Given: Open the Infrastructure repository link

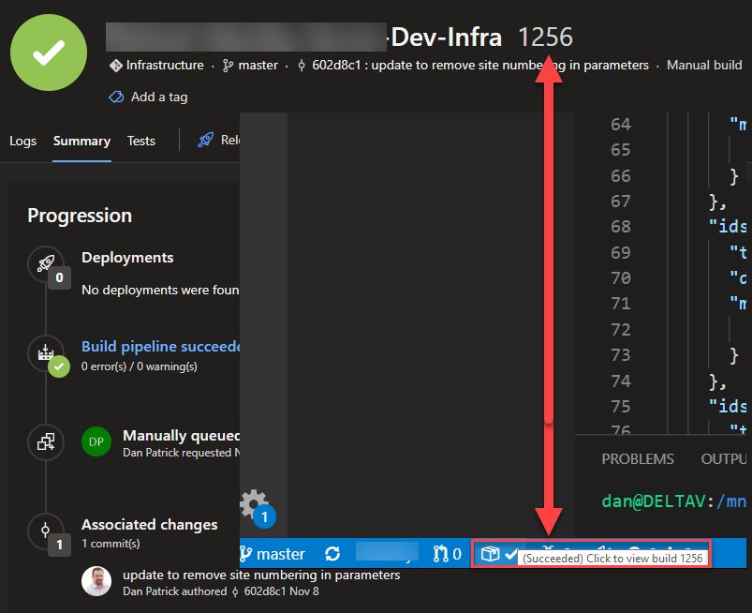Looking at the screenshot, I should tap(156, 66).
